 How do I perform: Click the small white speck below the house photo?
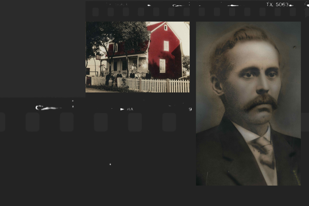click(110, 164)
